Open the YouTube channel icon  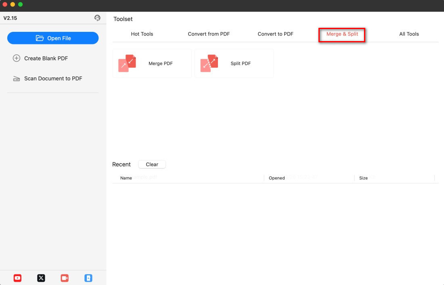click(x=17, y=278)
